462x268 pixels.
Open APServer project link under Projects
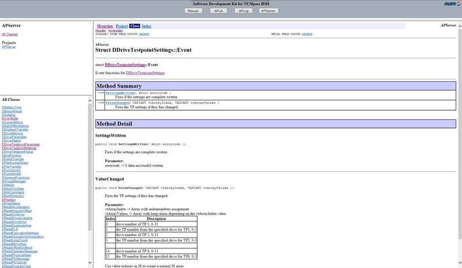(x=9, y=47)
